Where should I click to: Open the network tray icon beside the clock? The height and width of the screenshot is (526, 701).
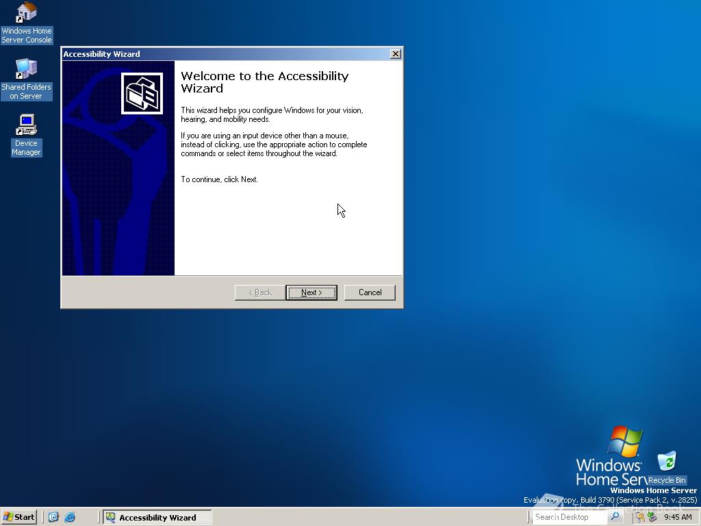pyautogui.click(x=652, y=517)
